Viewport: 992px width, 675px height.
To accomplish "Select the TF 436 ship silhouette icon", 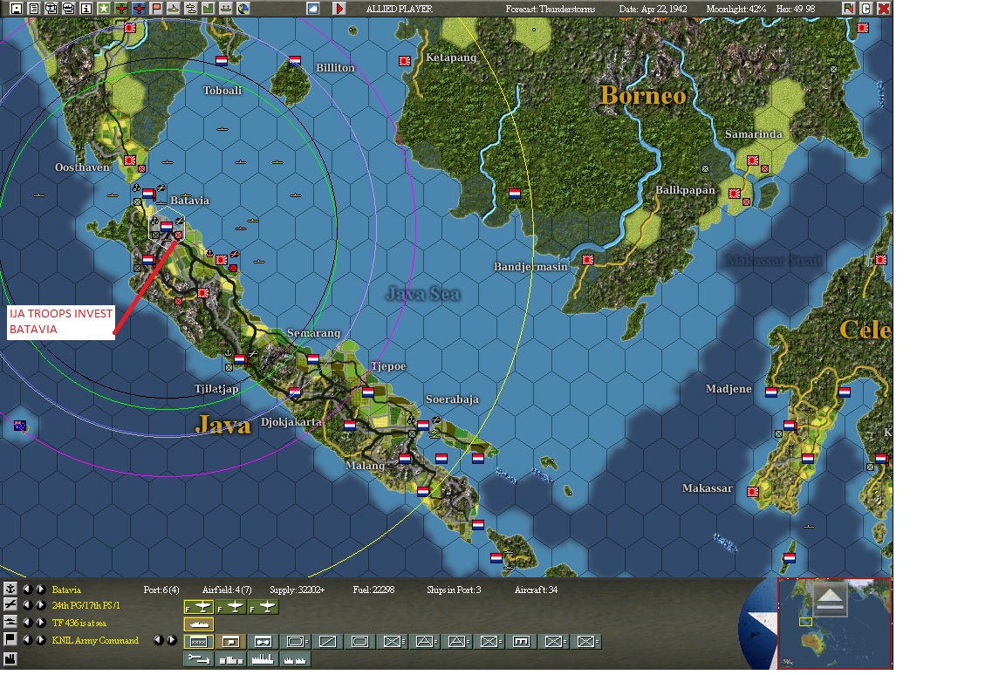I will point(199,624).
